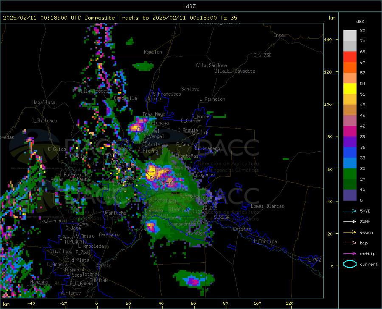The height and width of the screenshot is (309, 382).
Task: Click the Lomas_Blancas map label
Action: pos(267,206)
